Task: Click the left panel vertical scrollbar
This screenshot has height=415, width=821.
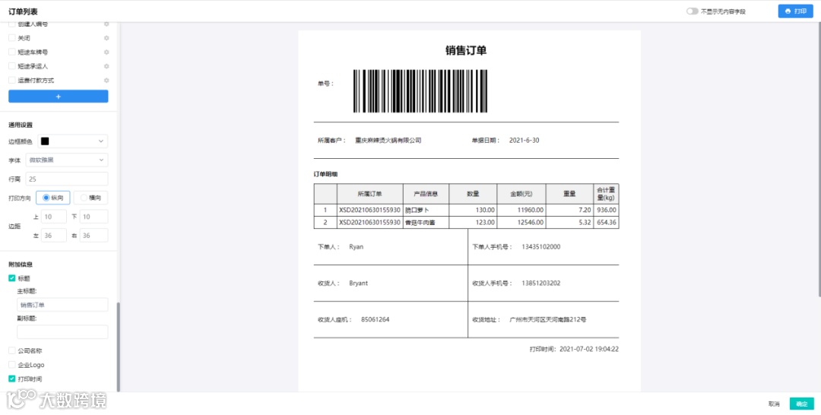Action: 119,347
